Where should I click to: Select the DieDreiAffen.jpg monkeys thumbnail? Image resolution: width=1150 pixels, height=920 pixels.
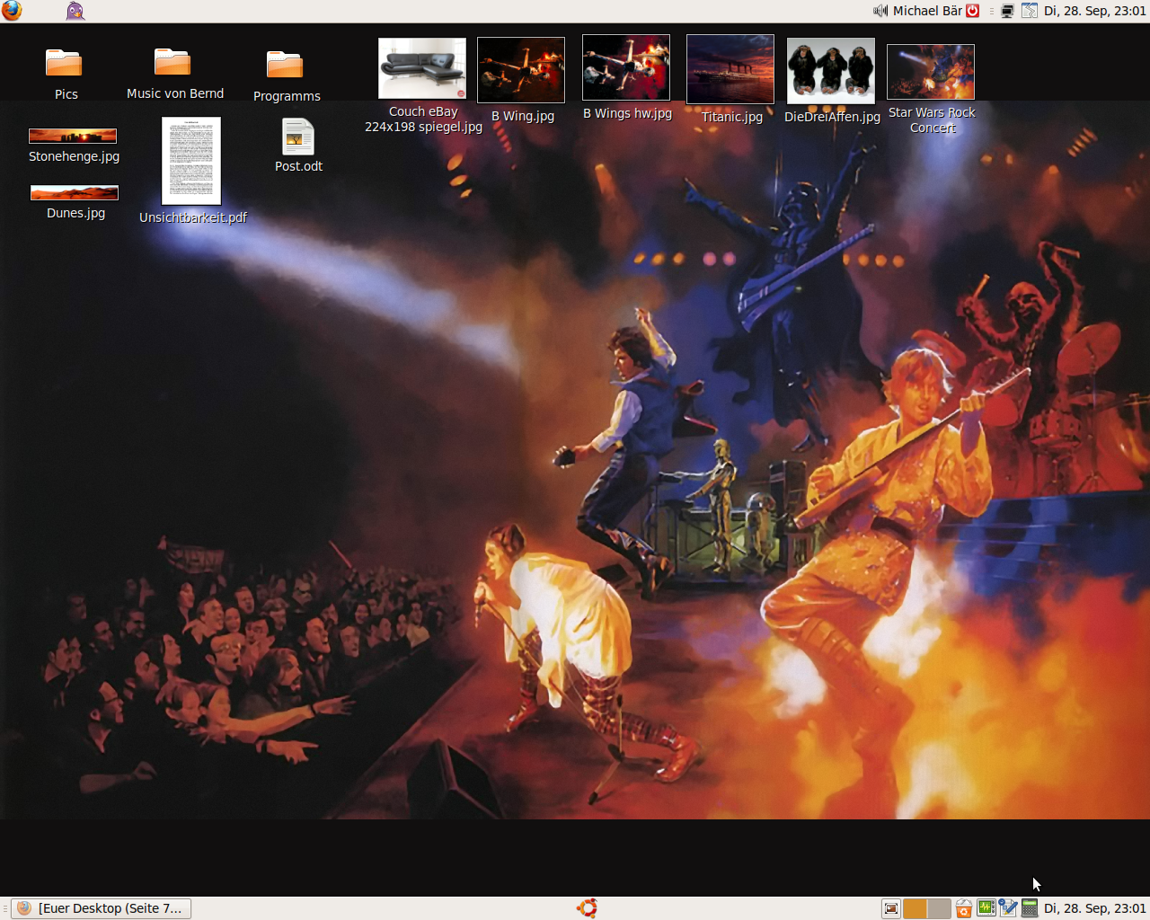(831, 71)
